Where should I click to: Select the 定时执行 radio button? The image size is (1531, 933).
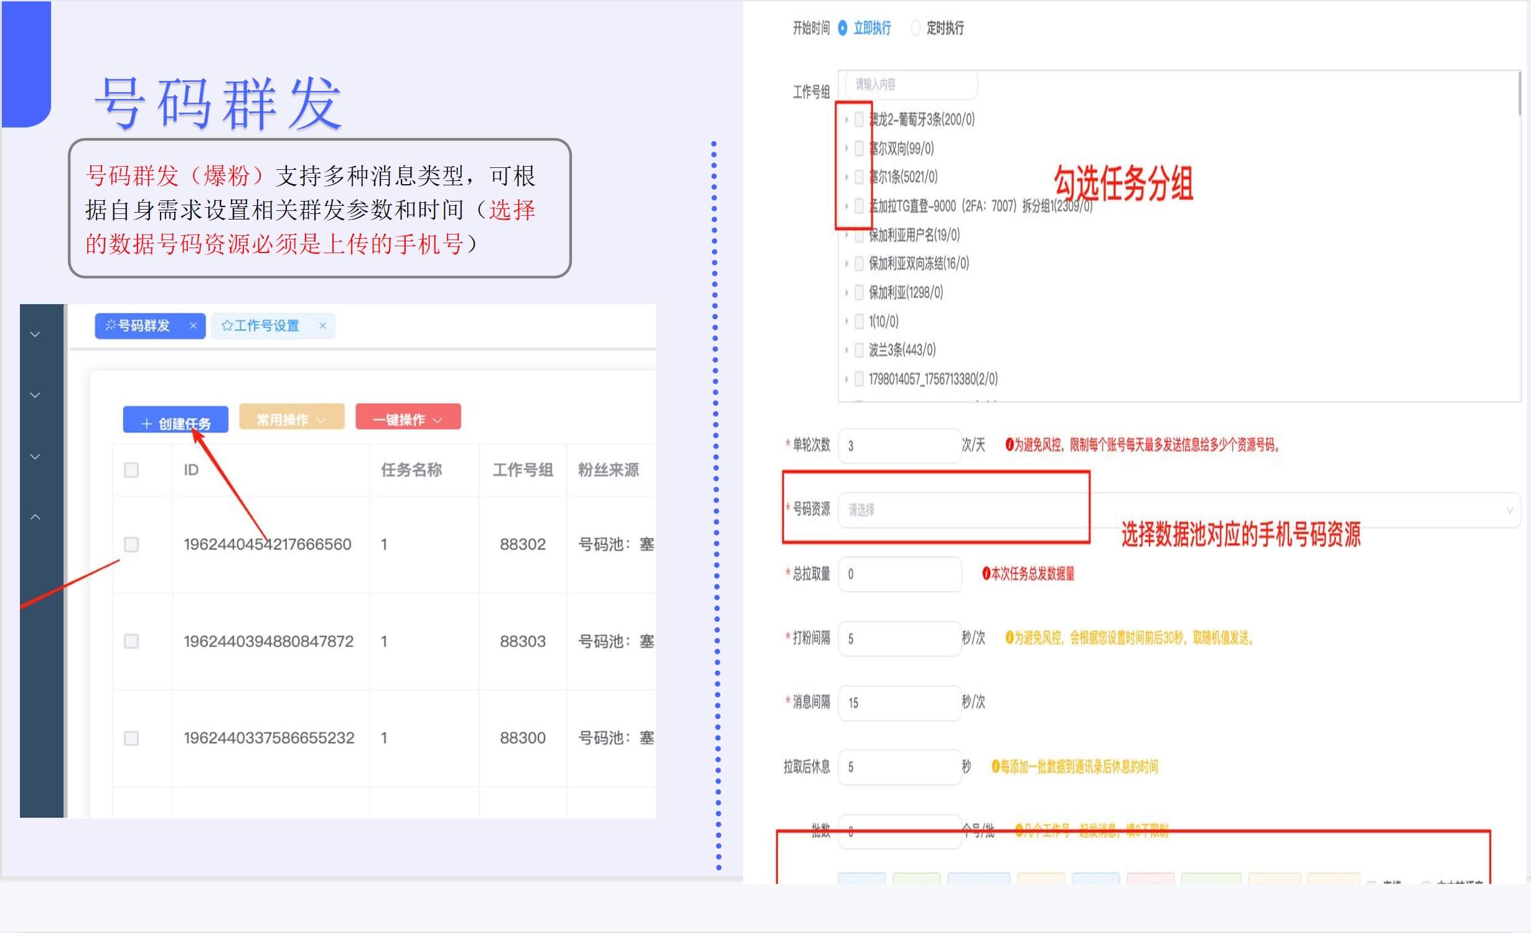click(x=915, y=28)
